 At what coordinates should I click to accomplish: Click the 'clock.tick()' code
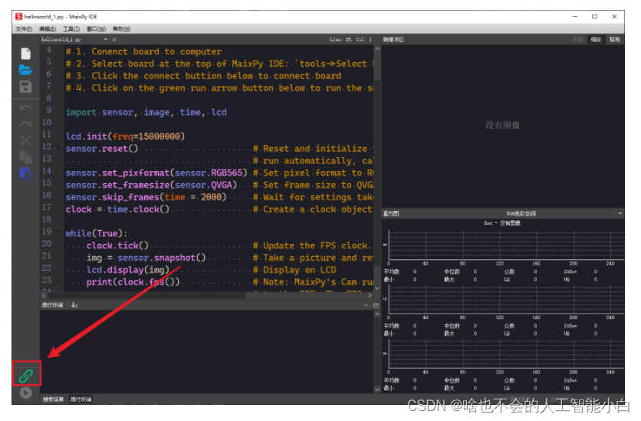[x=117, y=245]
